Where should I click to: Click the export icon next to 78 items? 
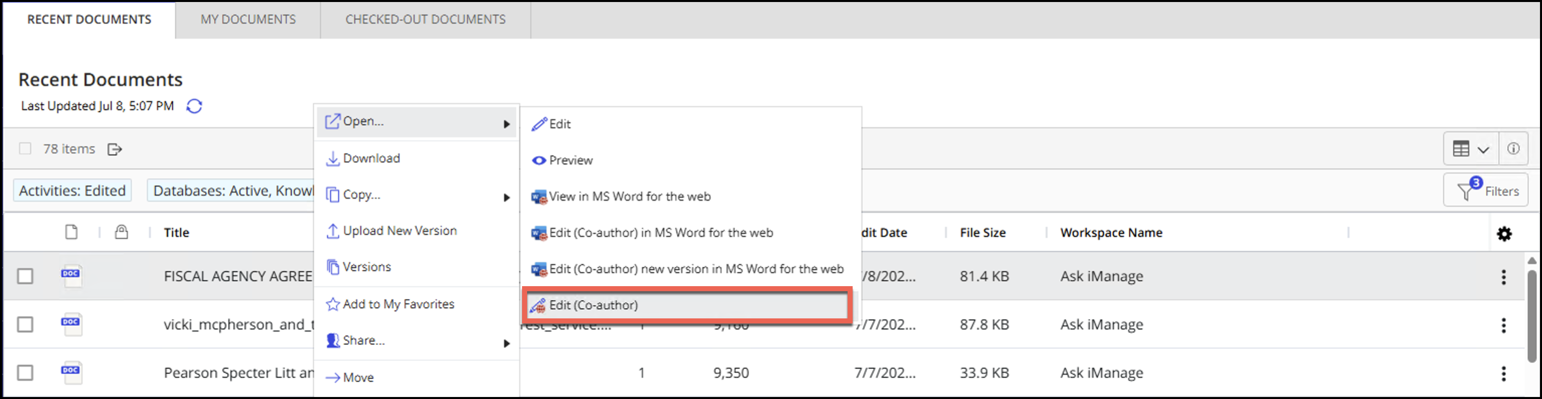tap(114, 149)
